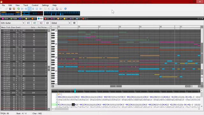Click the arrow of the Global combo box
Image resolution: width=204 pixels, height=115 pixels.
(x=69, y=23)
